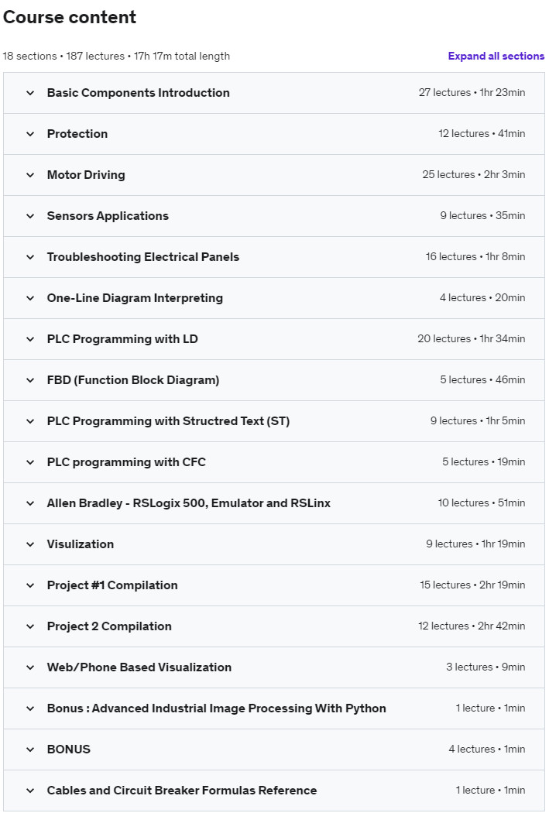Click Expand all sections link
The height and width of the screenshot is (813, 549).
[496, 56]
